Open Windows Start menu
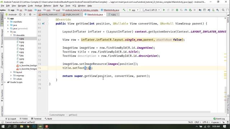230x129 pixels. click(x=3, y=126)
